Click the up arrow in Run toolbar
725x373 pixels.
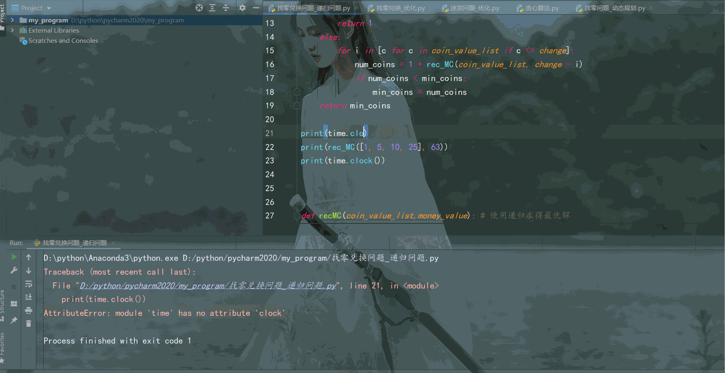(29, 257)
